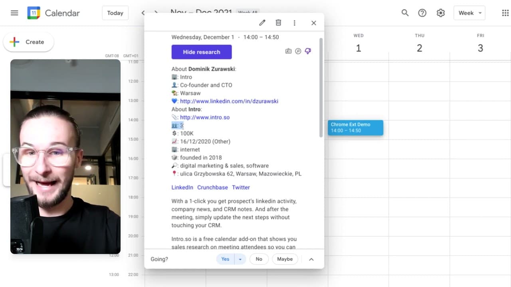Open the Twitter link
The width and height of the screenshot is (511, 287).
241,187
